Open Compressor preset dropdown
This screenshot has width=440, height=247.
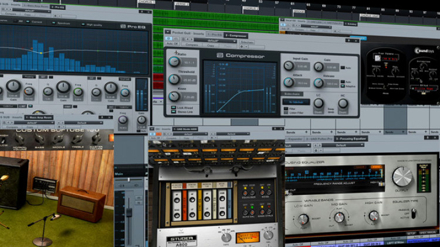pyautogui.click(x=215, y=41)
